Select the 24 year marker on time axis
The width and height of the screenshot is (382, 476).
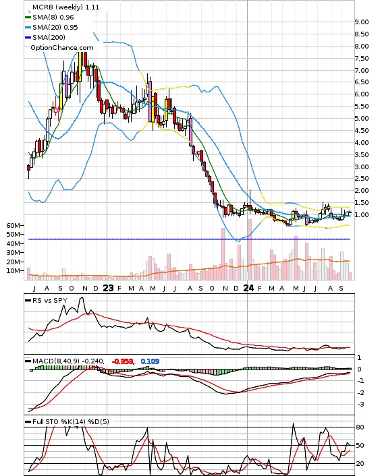pos(248,288)
